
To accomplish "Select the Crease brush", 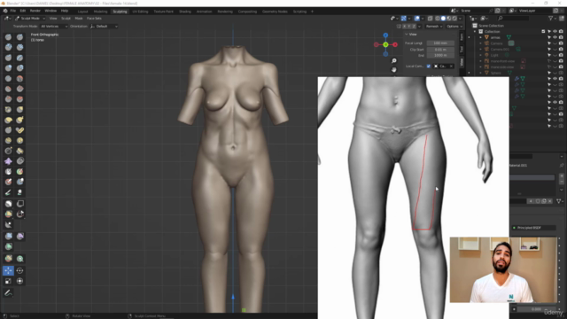I will [x=8, y=79].
